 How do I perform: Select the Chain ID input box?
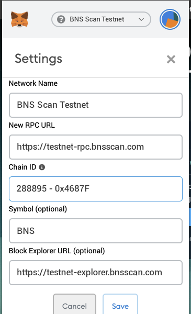(x=96, y=189)
